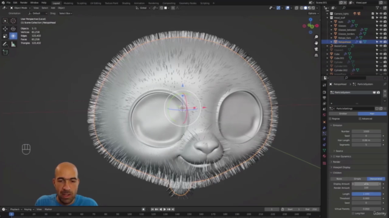
Task: Collapse the Head_stuff collection tree
Action: coord(327,18)
